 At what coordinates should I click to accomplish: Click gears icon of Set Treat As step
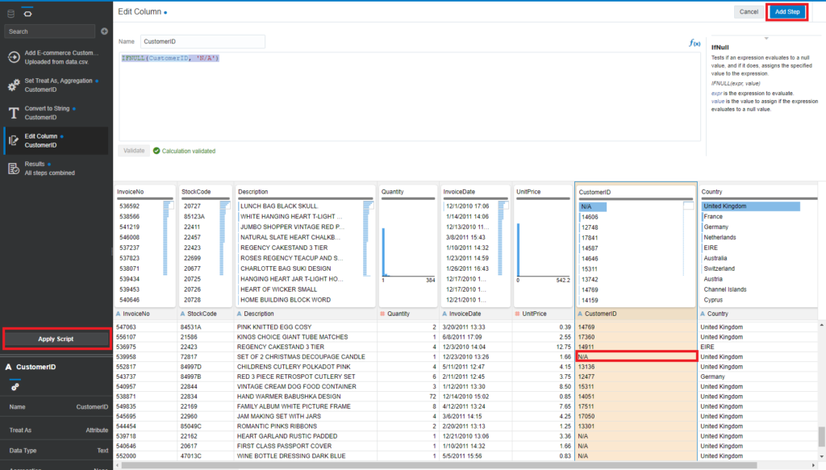pyautogui.click(x=14, y=85)
